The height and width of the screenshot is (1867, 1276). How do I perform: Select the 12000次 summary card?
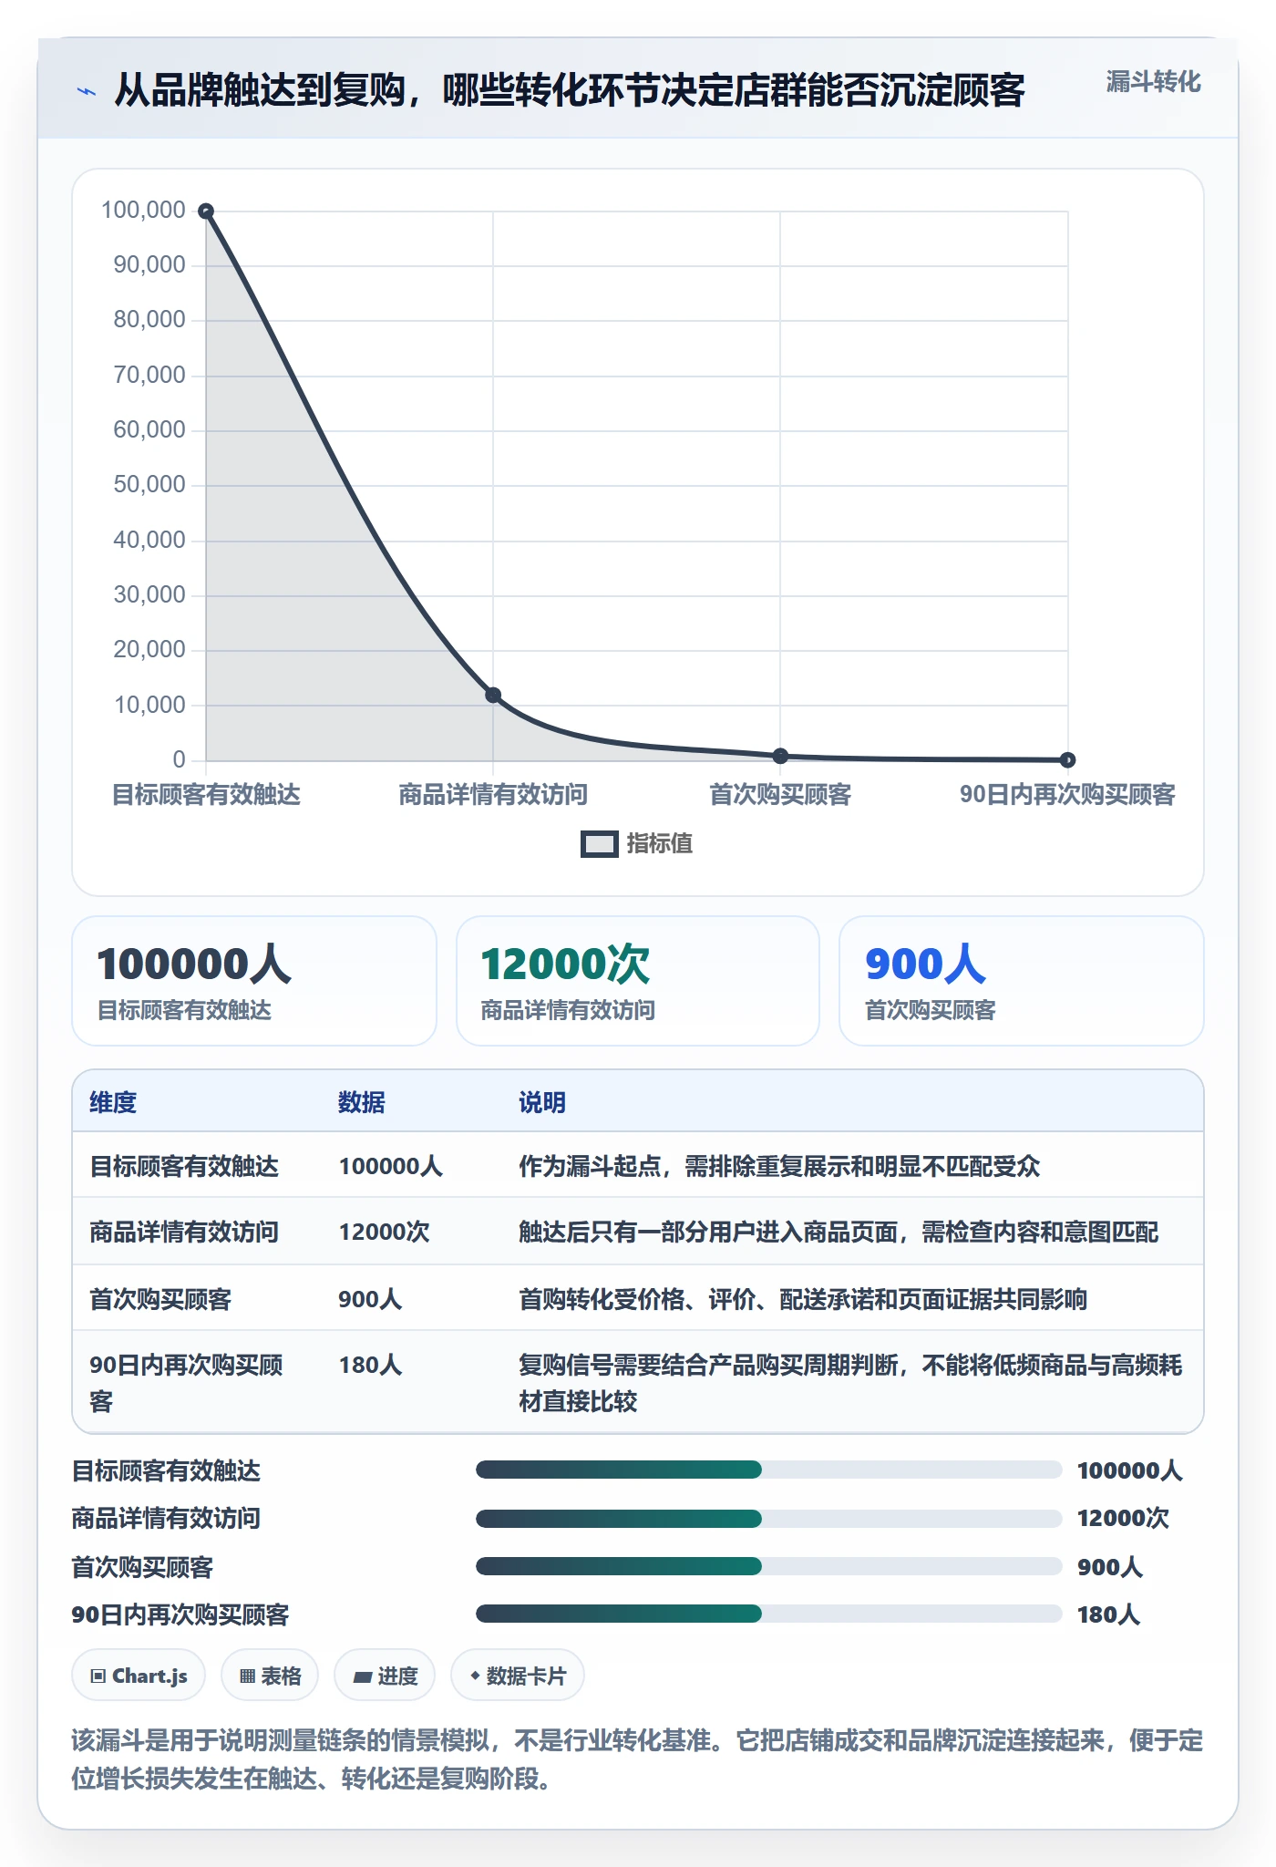[638, 981]
